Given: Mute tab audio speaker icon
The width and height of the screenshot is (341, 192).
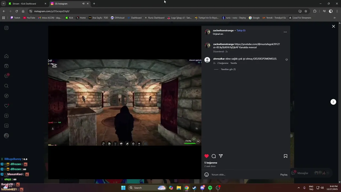Looking at the screenshot, I should [x=83, y=4].
